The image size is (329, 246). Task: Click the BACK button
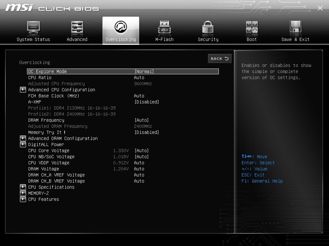(220, 59)
